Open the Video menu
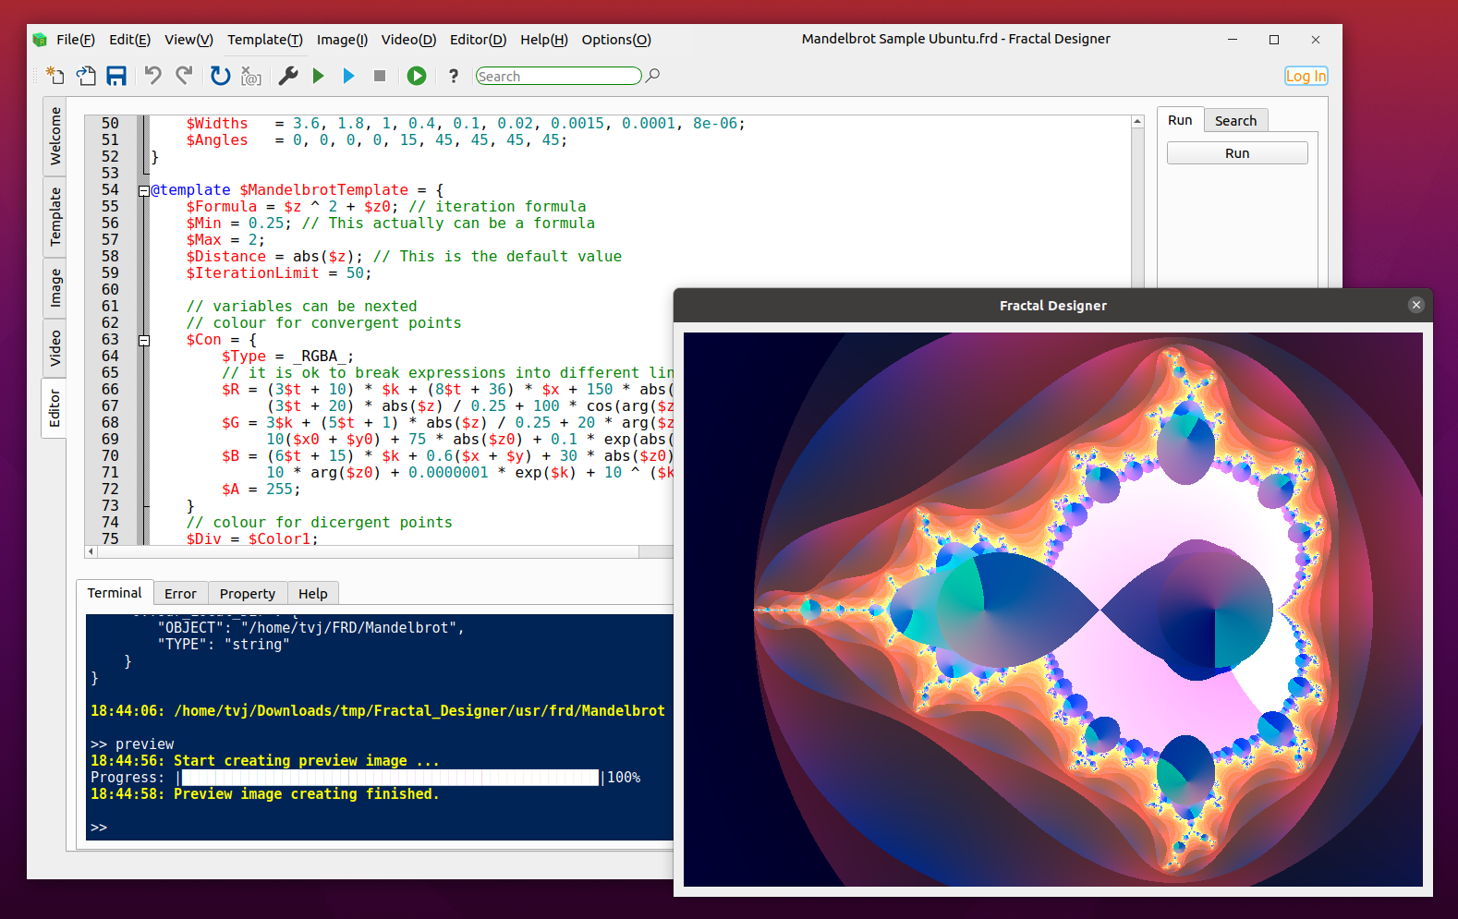This screenshot has height=919, width=1458. click(408, 40)
